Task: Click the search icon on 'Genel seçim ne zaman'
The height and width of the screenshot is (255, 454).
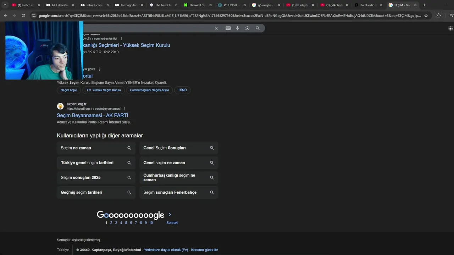Action: tap(212, 163)
